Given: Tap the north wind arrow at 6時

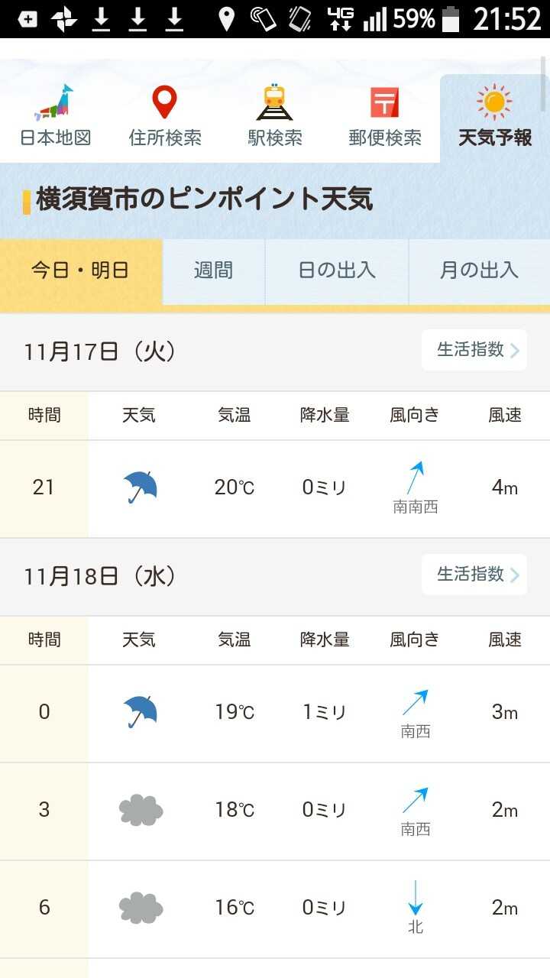Looking at the screenshot, I should (415, 898).
